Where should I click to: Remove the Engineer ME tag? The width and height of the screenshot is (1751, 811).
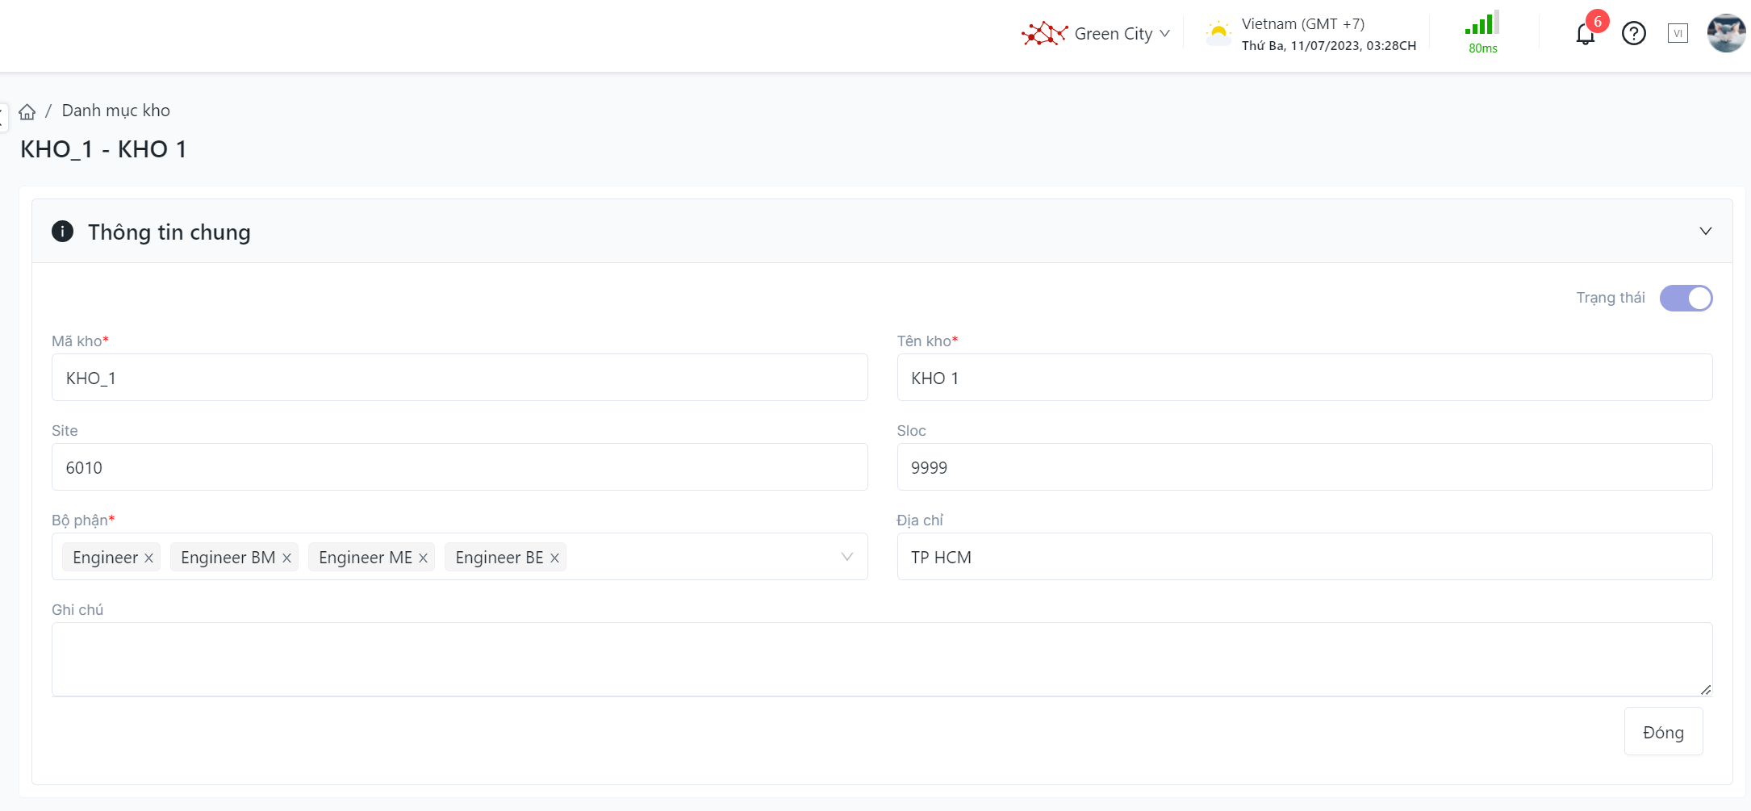[x=423, y=558]
